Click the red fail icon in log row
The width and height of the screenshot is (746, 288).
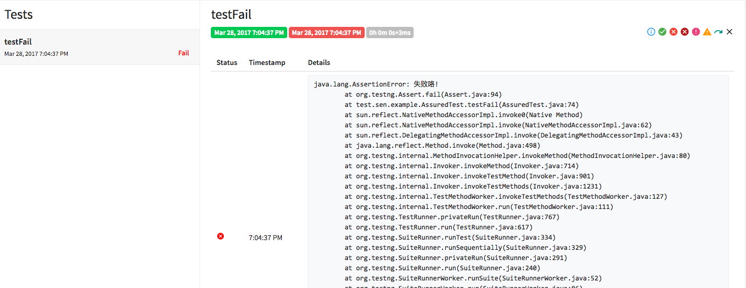[221, 236]
